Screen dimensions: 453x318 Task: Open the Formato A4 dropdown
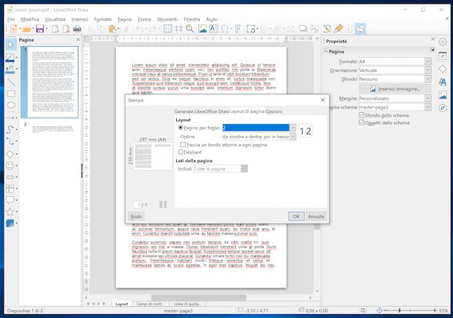428,61
